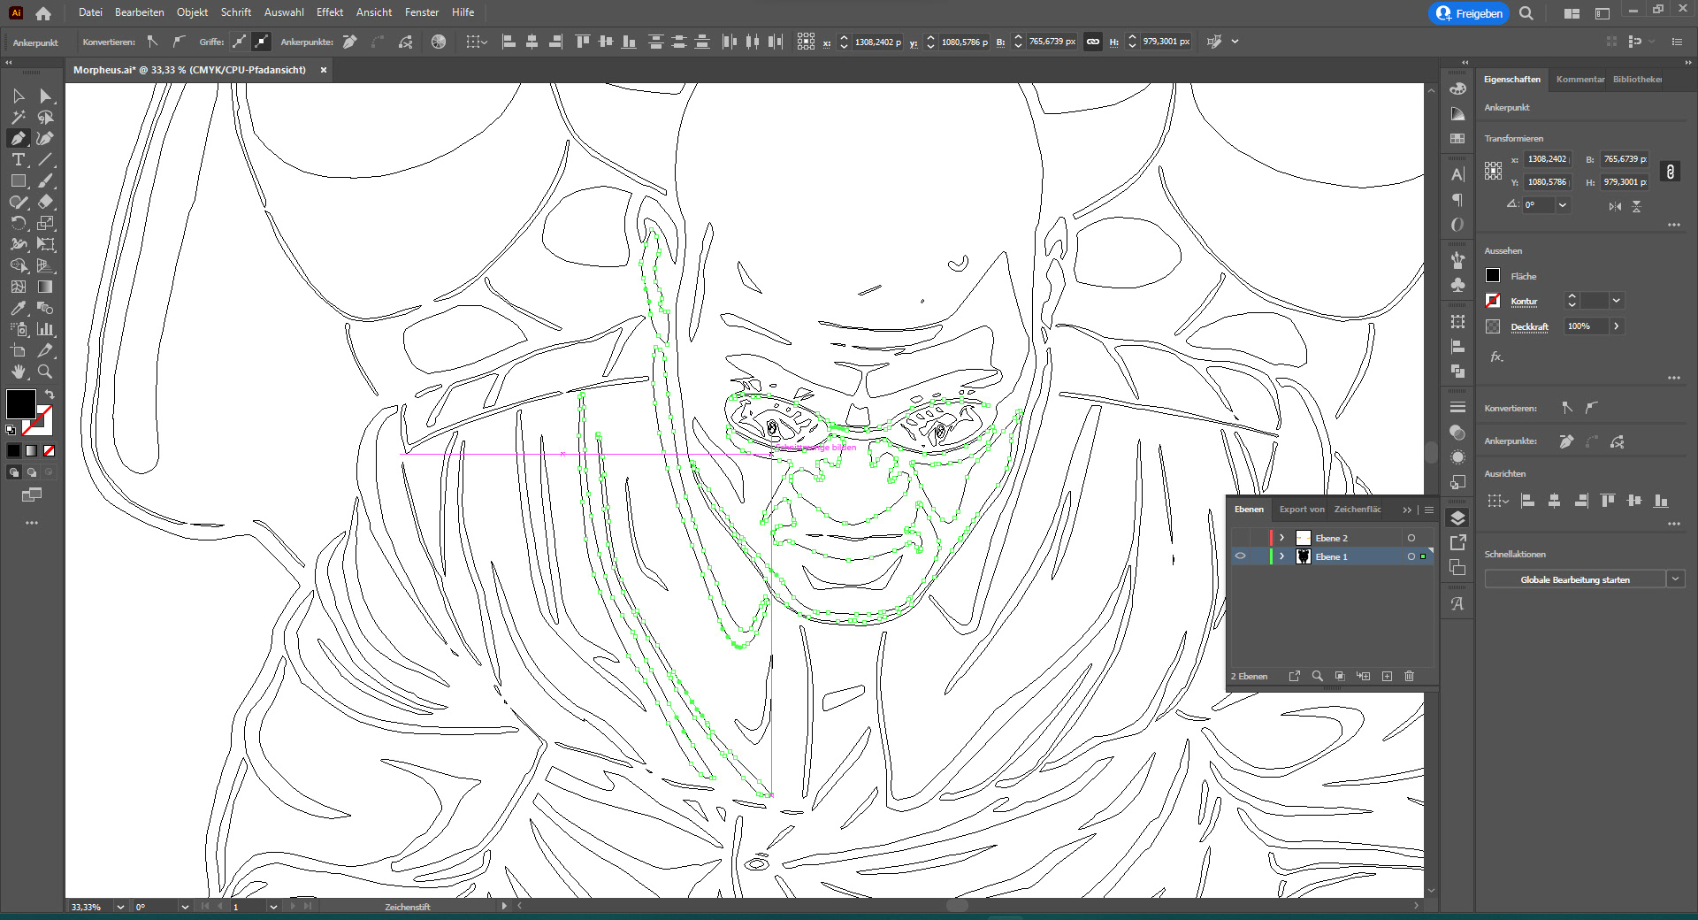Enable show handles for multiple anchor points
The height and width of the screenshot is (920, 1698).
coord(240,42)
